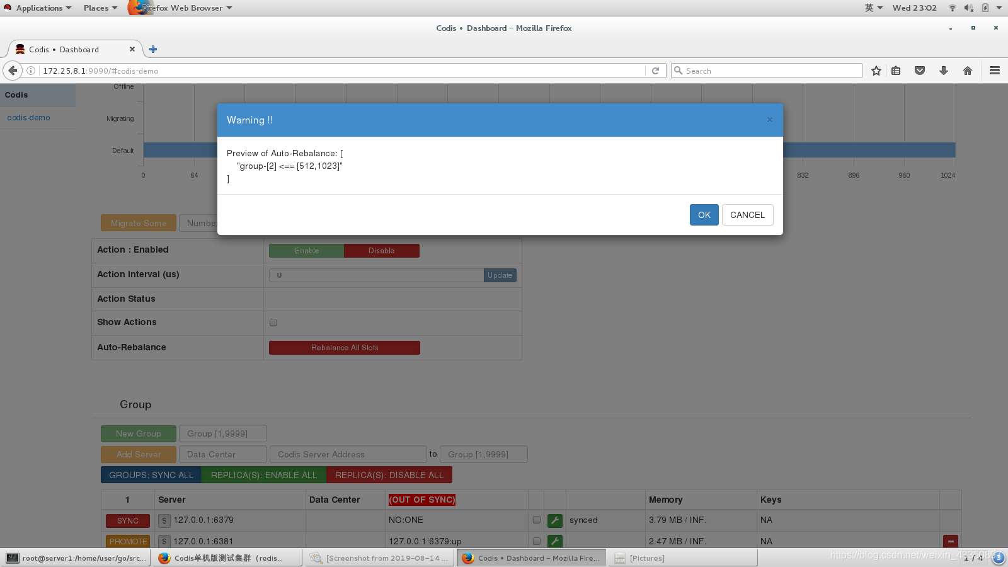This screenshot has width=1008, height=567.
Task: Select the Codis Dashboard tab
Action: pos(74,49)
